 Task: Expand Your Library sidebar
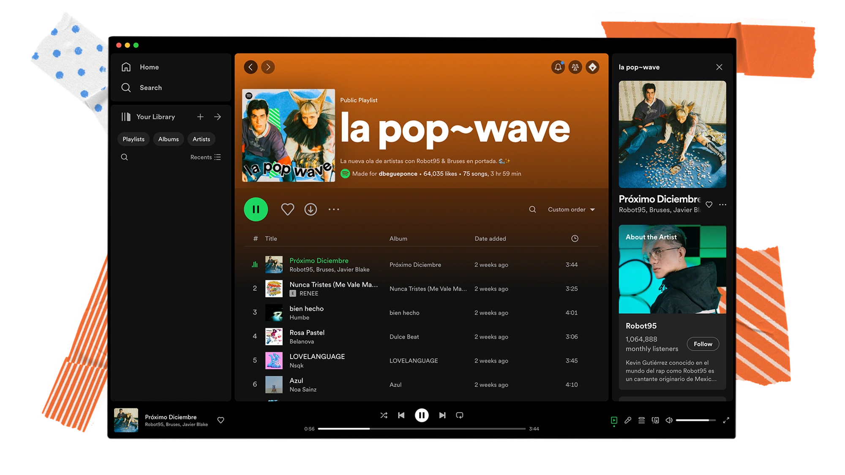click(x=218, y=116)
